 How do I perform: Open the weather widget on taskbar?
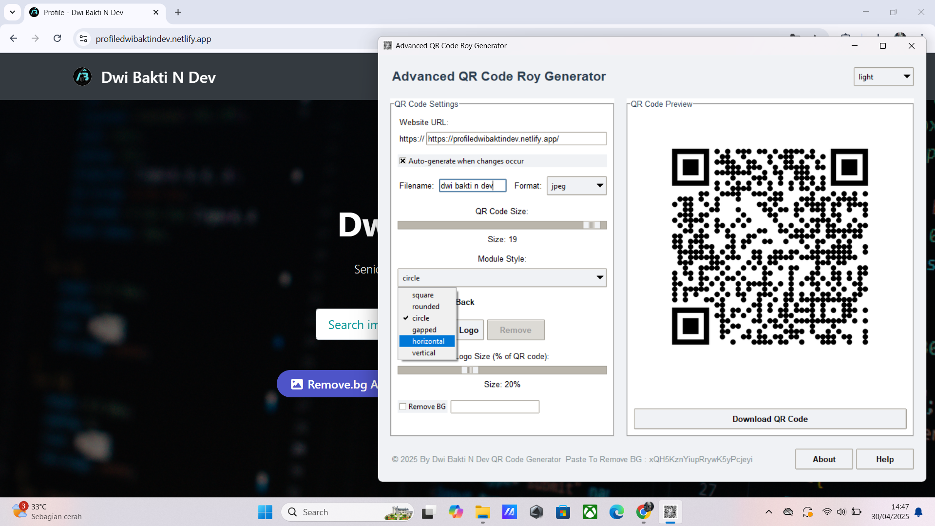pyautogui.click(x=47, y=512)
